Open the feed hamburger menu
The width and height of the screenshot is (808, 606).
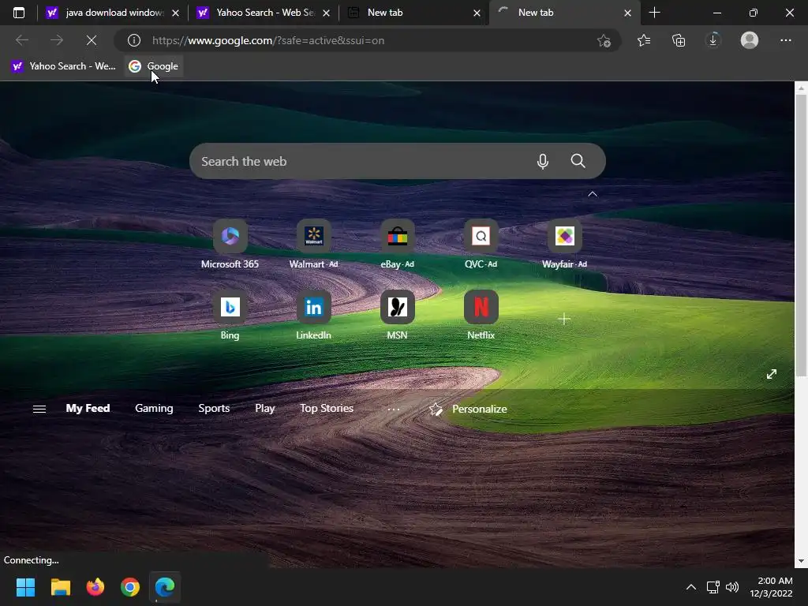point(39,410)
